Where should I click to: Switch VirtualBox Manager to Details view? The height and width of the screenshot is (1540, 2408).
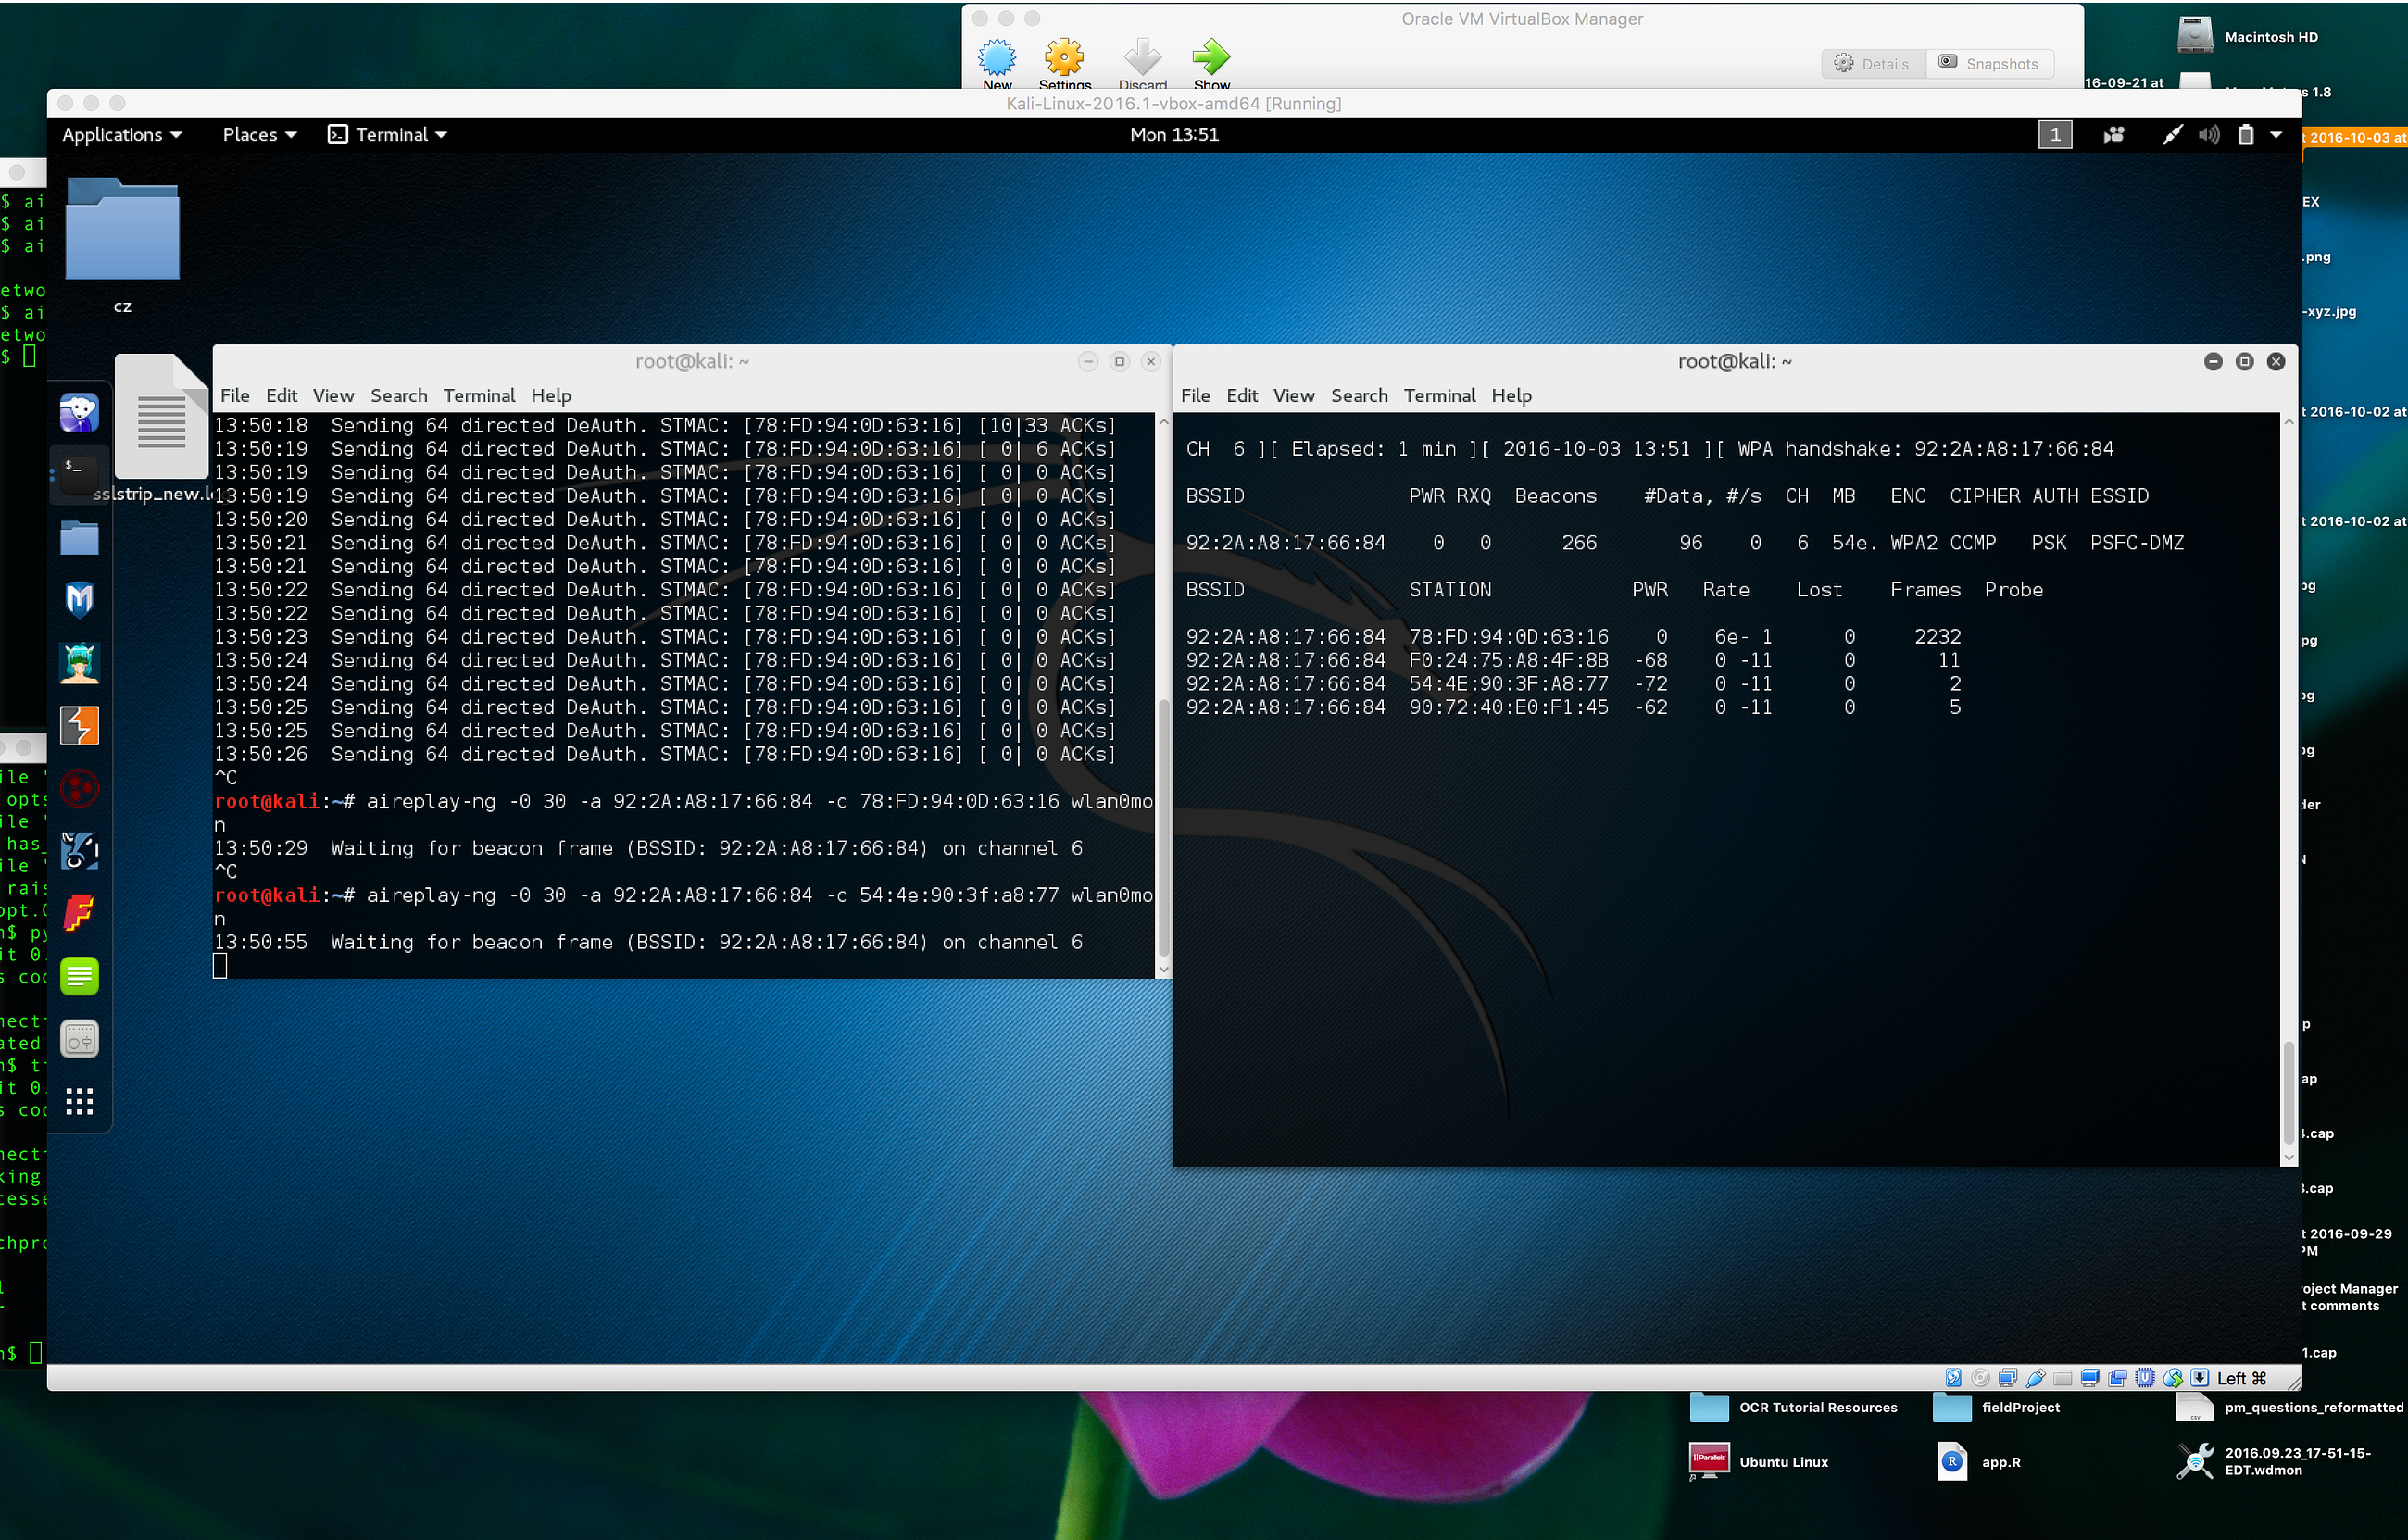[1872, 64]
